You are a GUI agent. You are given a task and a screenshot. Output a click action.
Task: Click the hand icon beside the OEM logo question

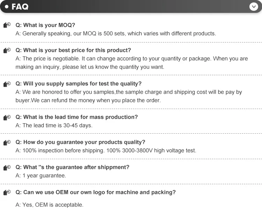(x=7, y=193)
